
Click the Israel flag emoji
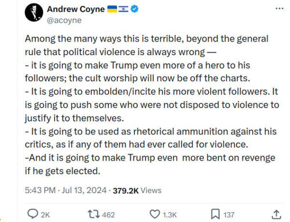point(123,10)
